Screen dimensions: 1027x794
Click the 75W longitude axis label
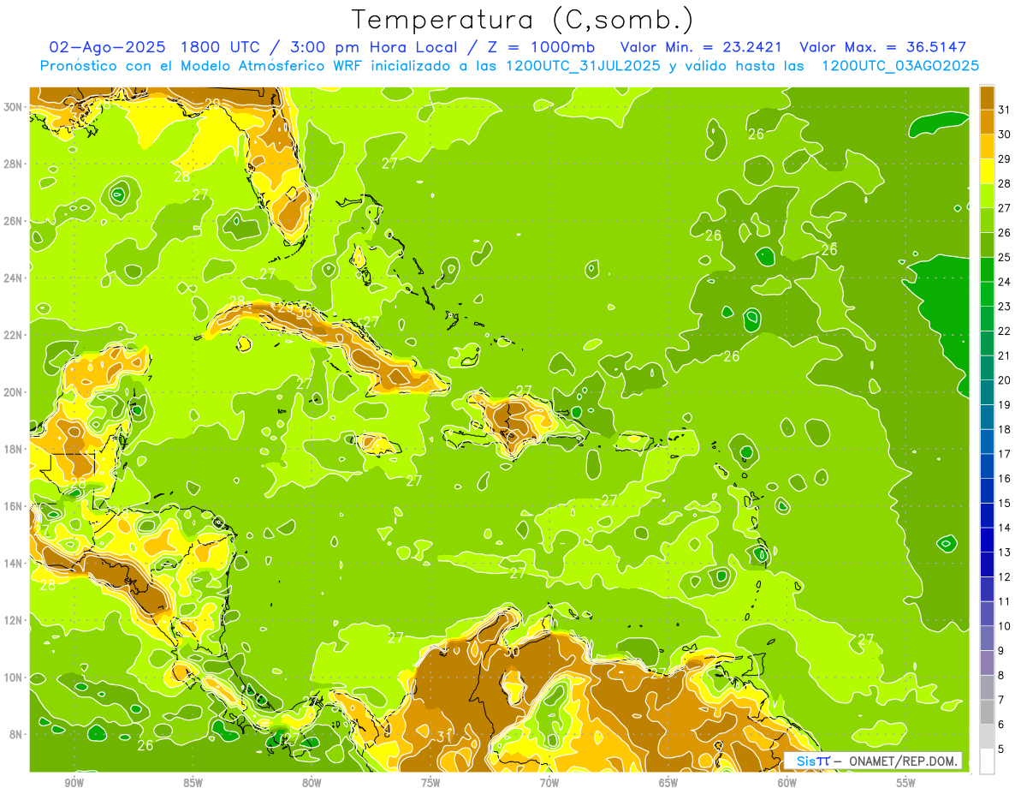click(430, 783)
